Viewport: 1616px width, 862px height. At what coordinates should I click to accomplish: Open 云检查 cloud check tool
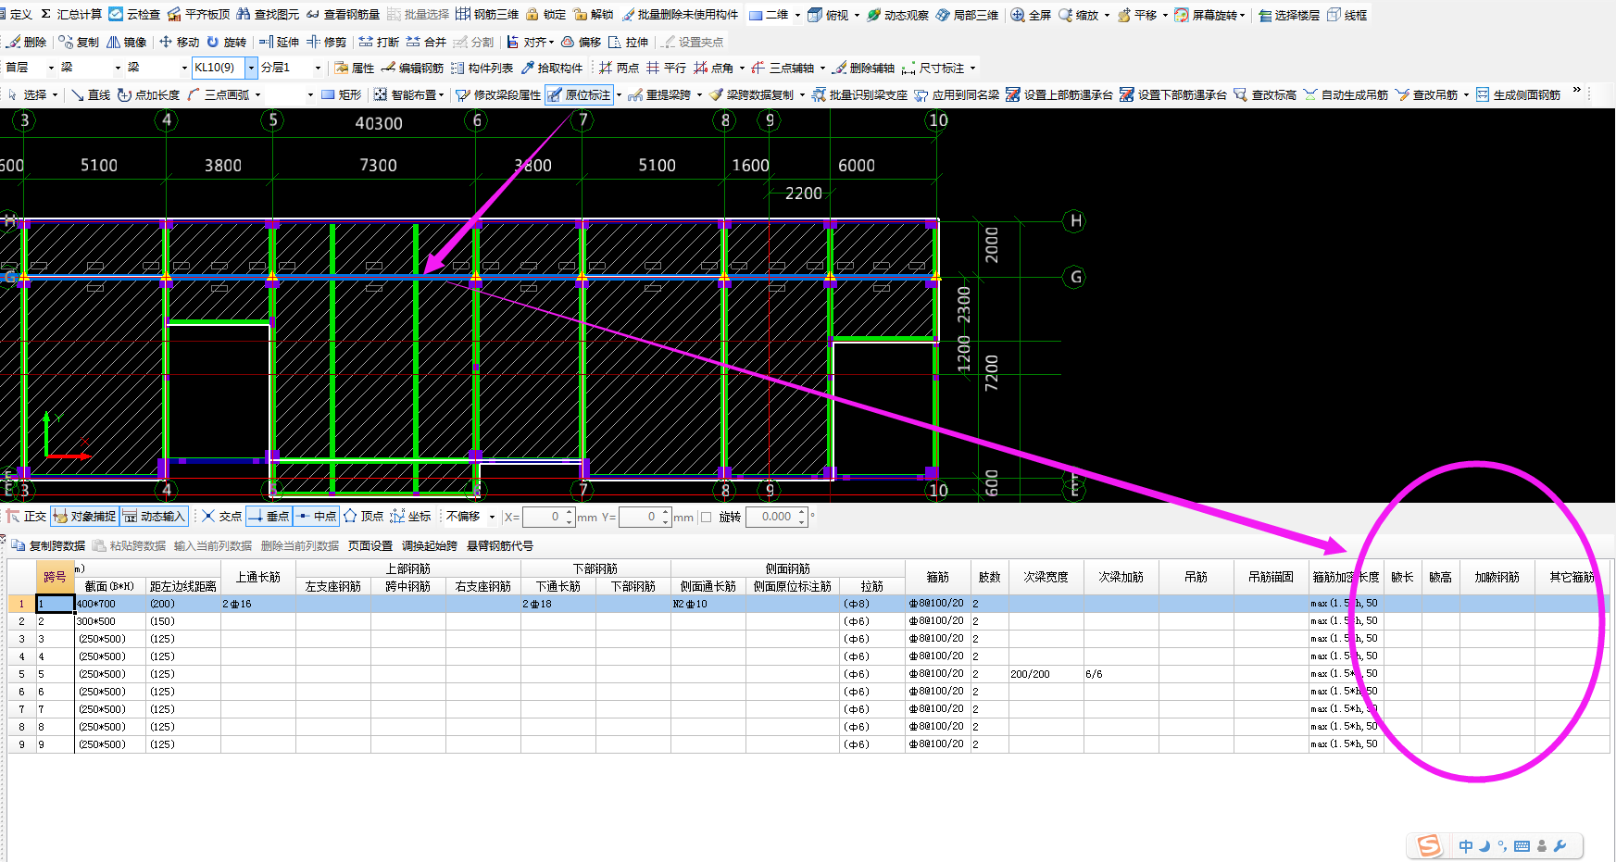tap(134, 15)
